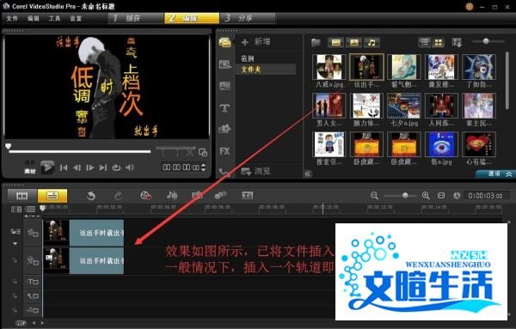Screen dimensions: 516x329
Task: Toggle showing photos in the library
Action: tap(353, 42)
